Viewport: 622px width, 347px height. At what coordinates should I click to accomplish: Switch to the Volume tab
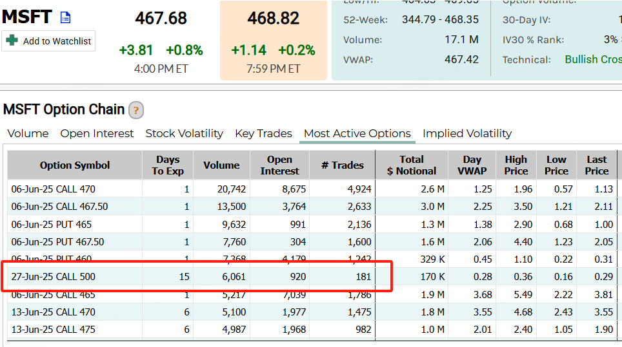(x=28, y=133)
